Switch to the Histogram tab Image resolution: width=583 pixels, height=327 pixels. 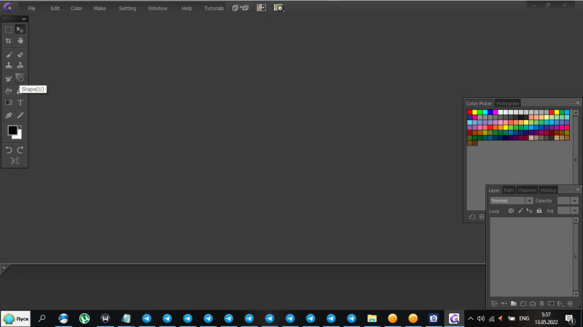pyautogui.click(x=508, y=103)
